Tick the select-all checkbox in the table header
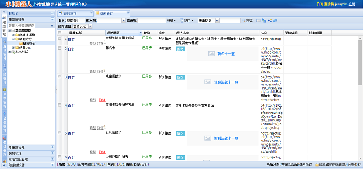 59,33
